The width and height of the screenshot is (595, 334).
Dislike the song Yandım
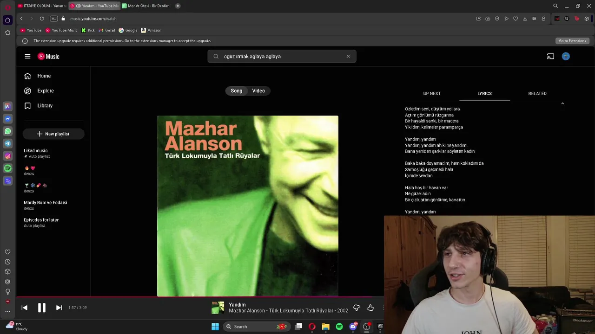pos(357,308)
